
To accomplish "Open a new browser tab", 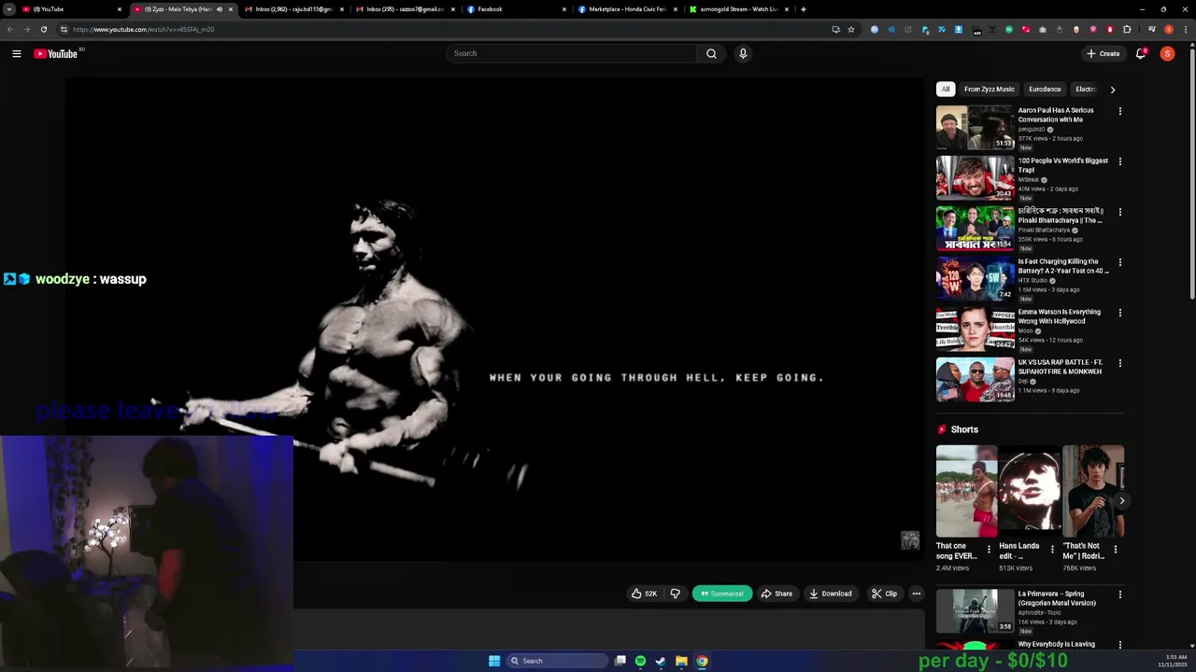I will (x=804, y=9).
